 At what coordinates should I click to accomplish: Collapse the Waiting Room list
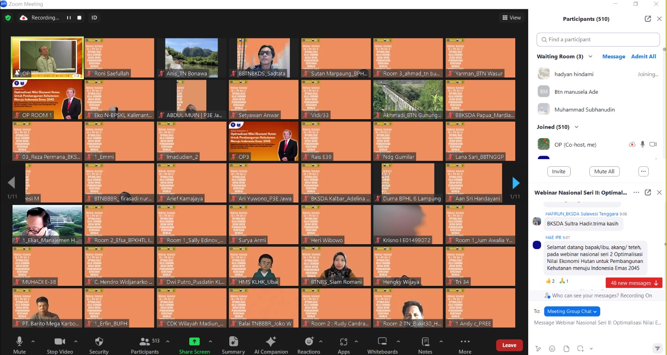[x=590, y=57]
